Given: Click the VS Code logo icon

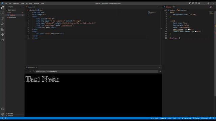Looking at the screenshot, I should click(x=2, y=3).
